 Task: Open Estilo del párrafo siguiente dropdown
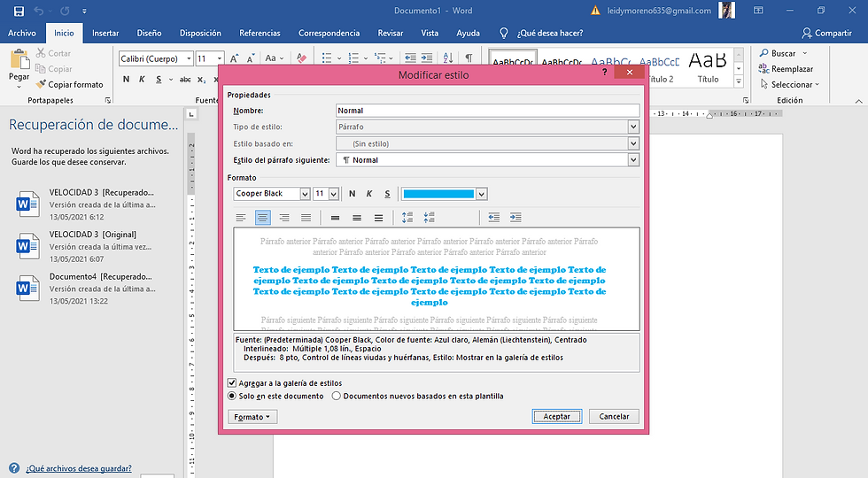[634, 160]
